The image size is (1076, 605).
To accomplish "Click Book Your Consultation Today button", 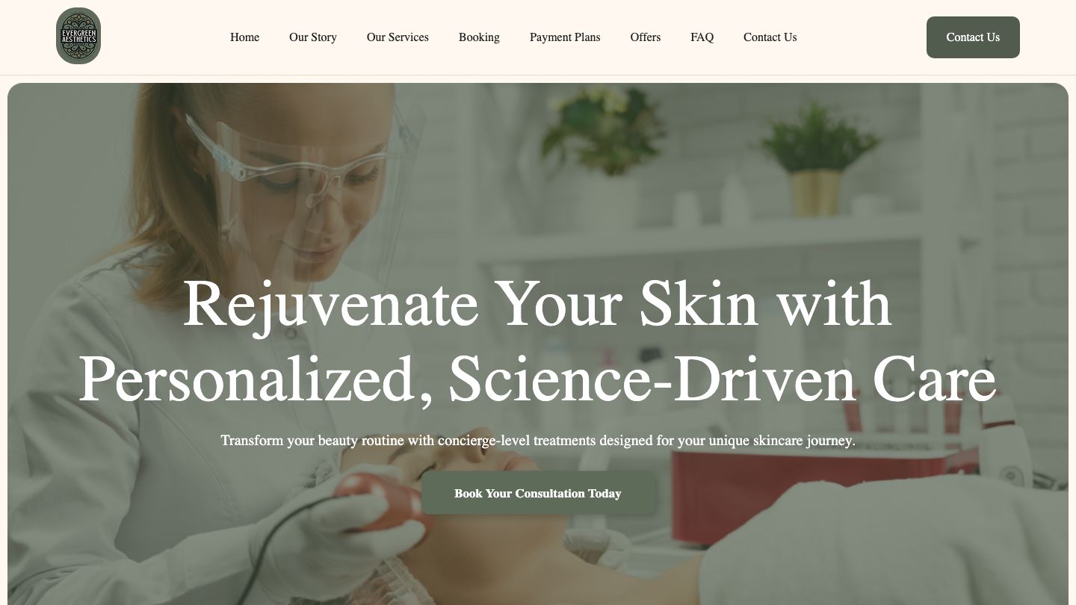I will (538, 493).
